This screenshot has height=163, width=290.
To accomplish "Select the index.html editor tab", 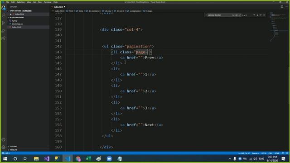I will [x=58, y=7].
